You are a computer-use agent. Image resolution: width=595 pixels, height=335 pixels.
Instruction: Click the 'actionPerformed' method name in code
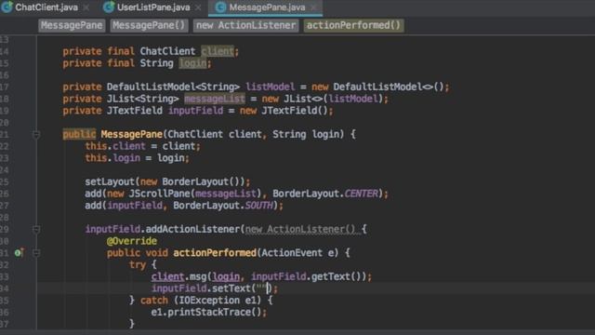point(215,253)
